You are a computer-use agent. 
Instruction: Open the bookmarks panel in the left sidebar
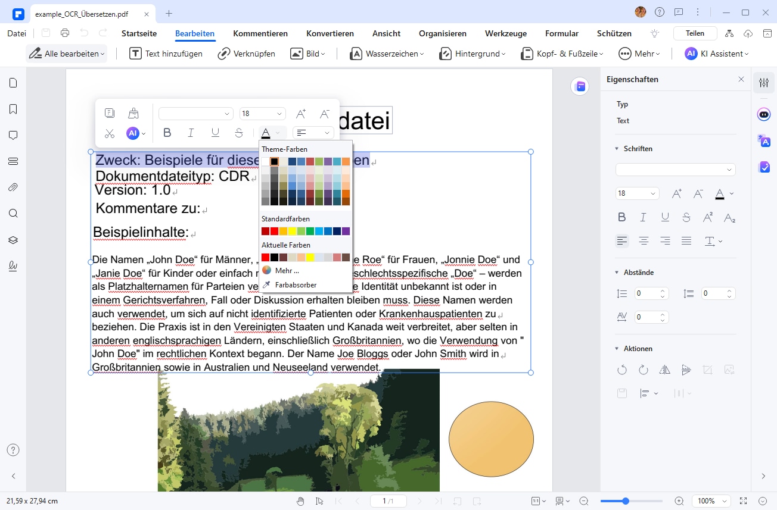(13, 109)
